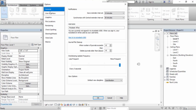Open the Systems ribbon tab
Viewport: 196px width, 110px height.
tap(33, 5)
